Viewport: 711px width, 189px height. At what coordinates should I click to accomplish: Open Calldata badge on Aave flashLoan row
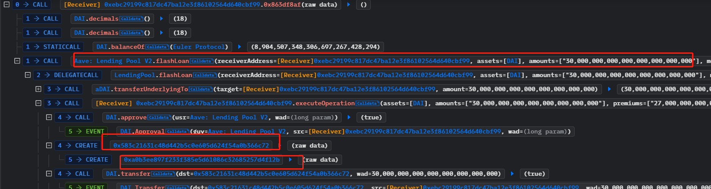pyautogui.click(x=202, y=61)
